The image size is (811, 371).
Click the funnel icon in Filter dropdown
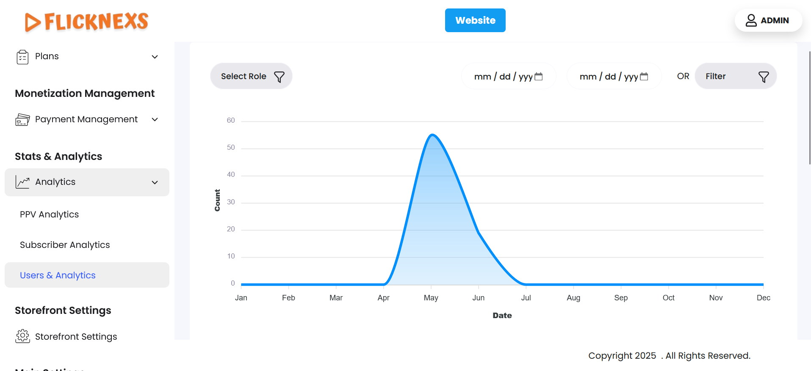[763, 77]
